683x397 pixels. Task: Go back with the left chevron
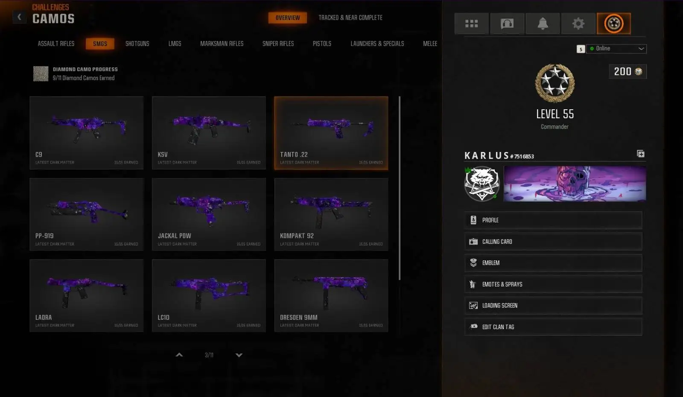coord(19,17)
